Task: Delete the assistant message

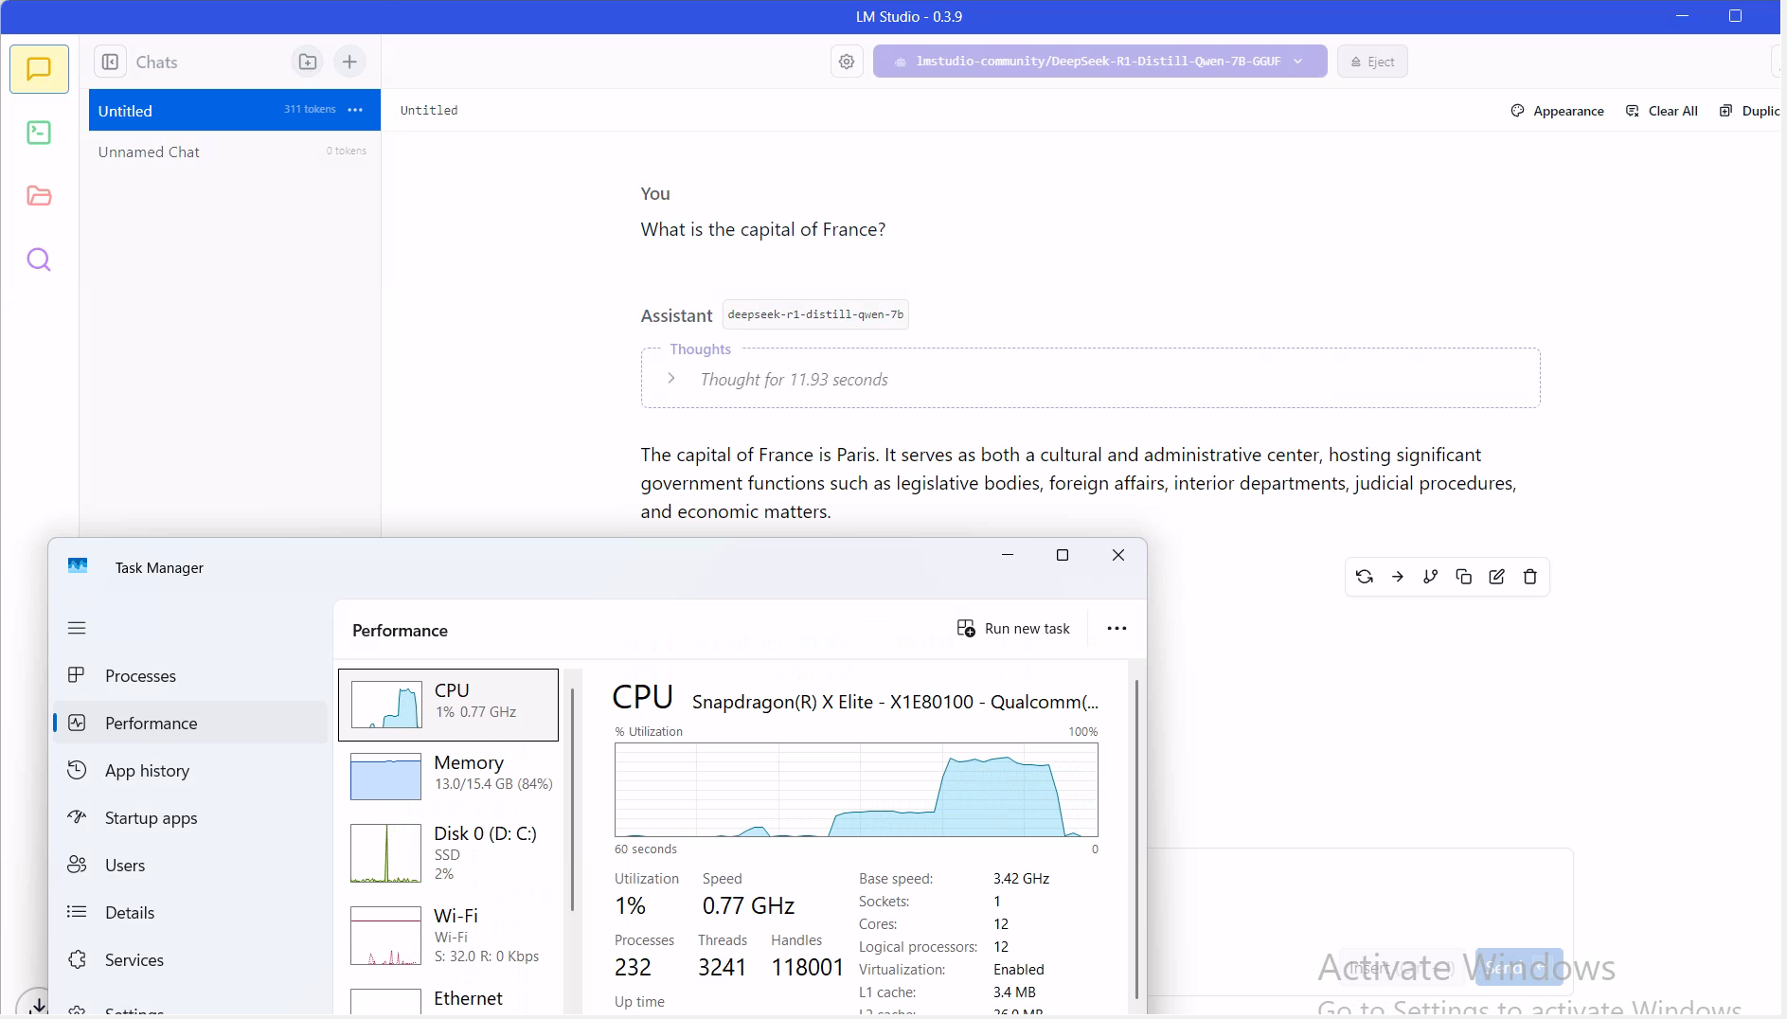Action: (x=1530, y=577)
